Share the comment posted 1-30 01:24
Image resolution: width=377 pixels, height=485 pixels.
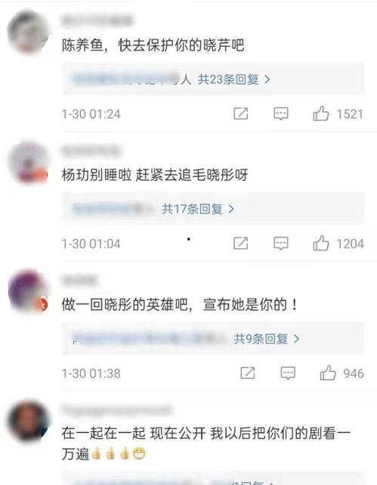(240, 113)
